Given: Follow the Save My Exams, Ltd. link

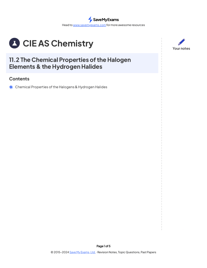Looking at the screenshot, I should [82, 252].
